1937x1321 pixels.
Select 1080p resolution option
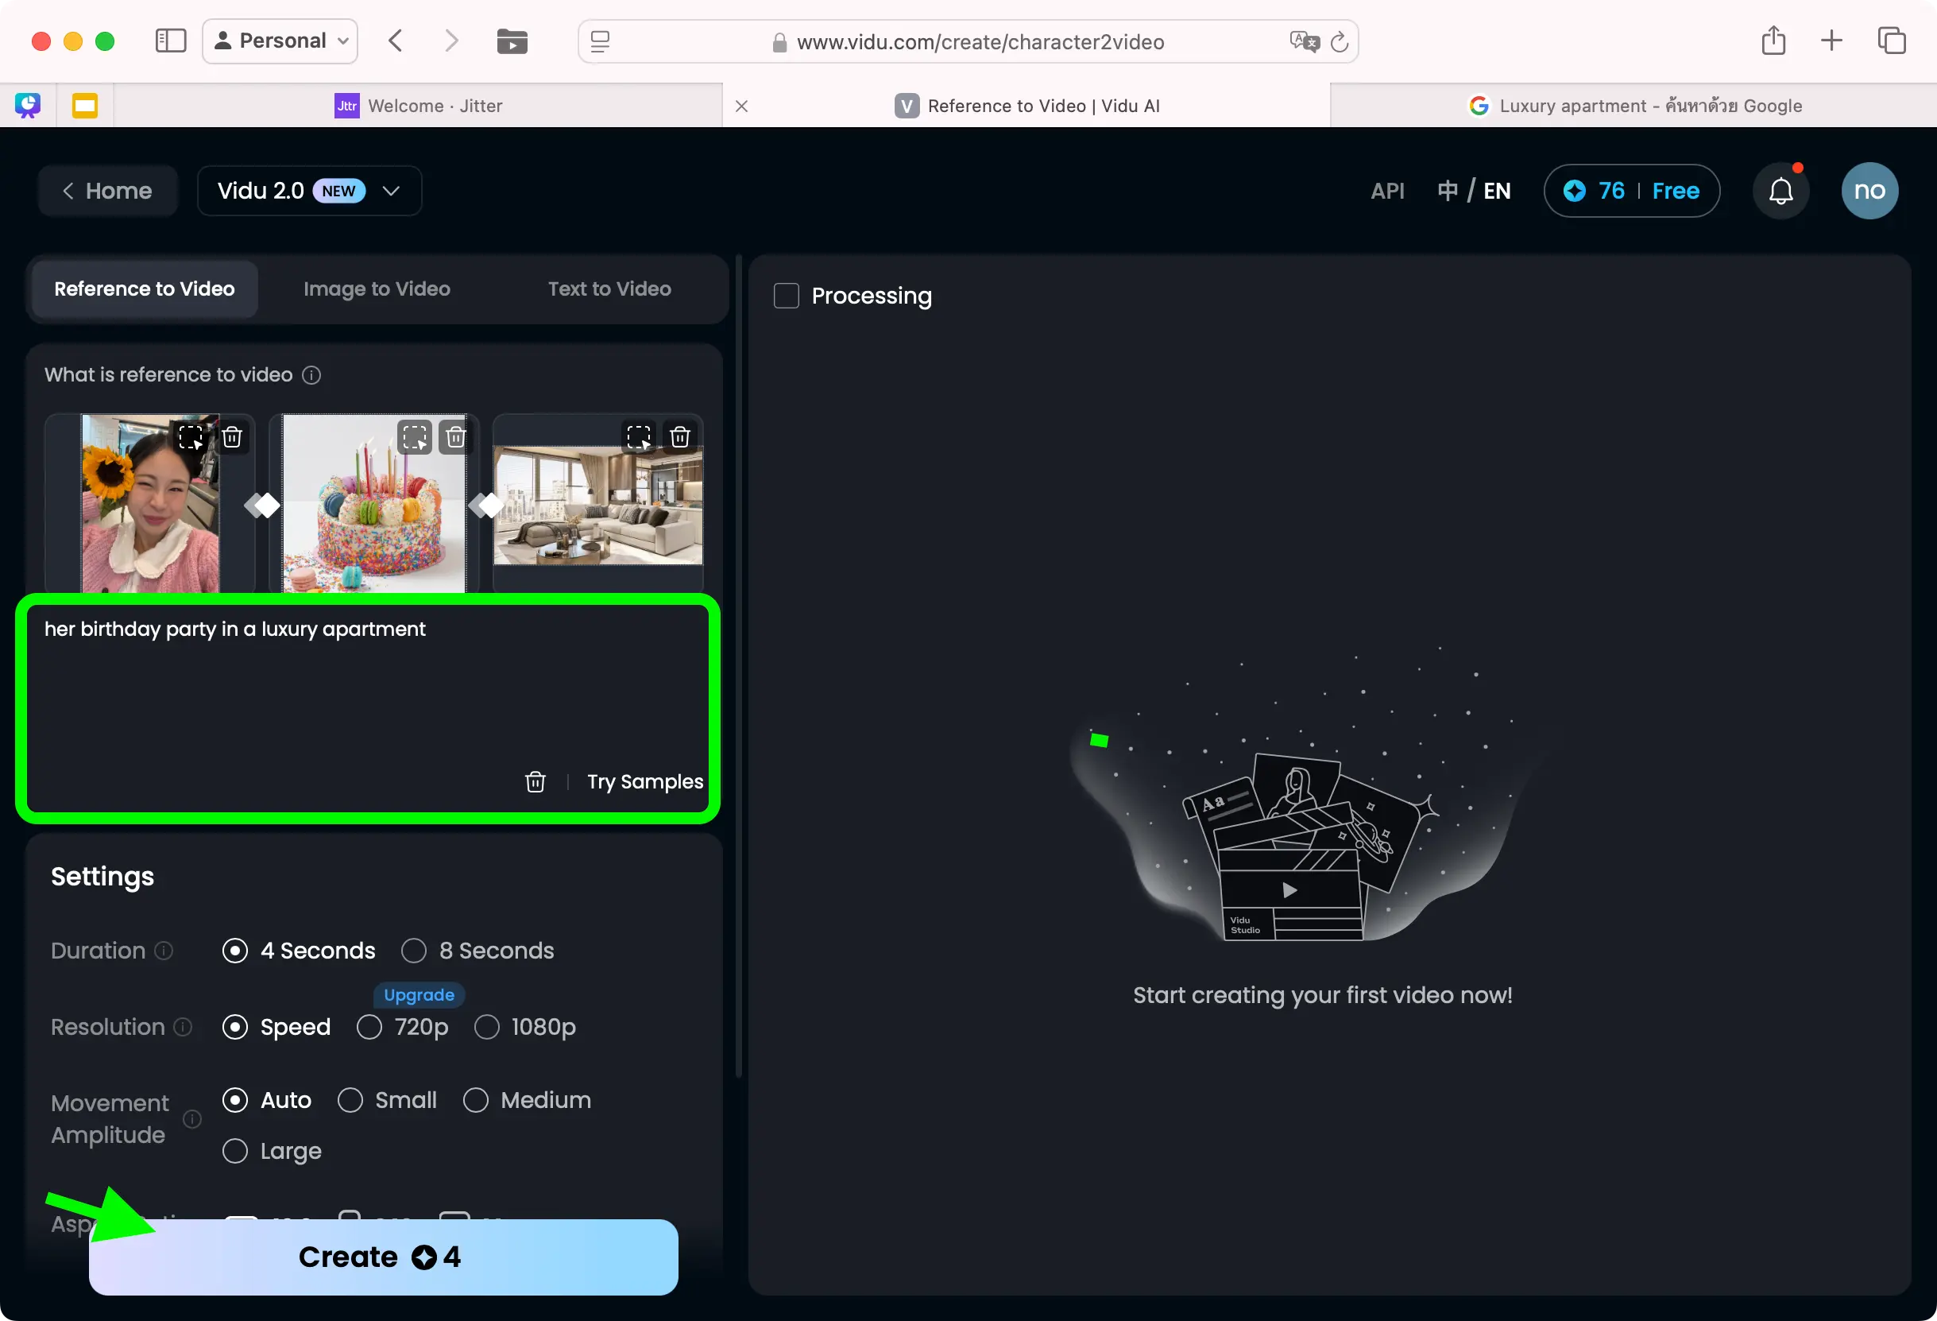pyautogui.click(x=487, y=1027)
